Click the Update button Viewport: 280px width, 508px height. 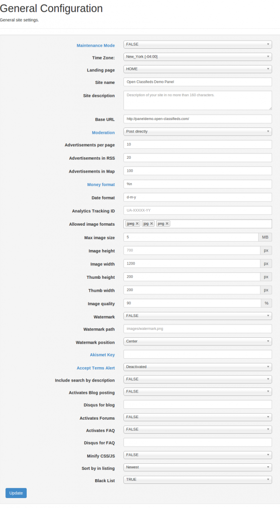point(16,493)
